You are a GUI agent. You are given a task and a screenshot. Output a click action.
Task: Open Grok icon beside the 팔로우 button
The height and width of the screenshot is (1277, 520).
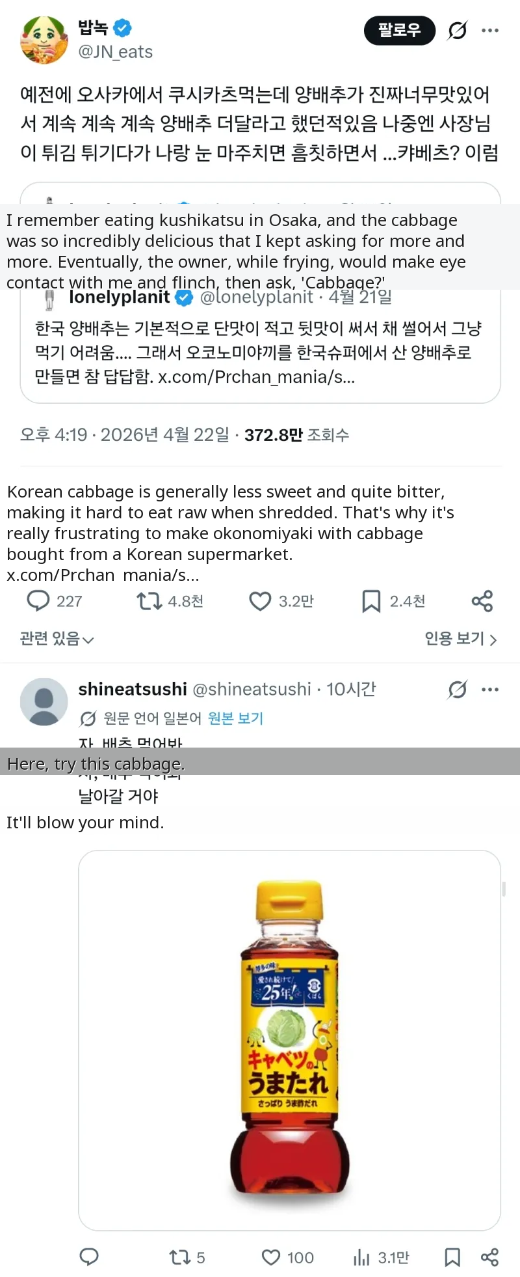[x=458, y=30]
